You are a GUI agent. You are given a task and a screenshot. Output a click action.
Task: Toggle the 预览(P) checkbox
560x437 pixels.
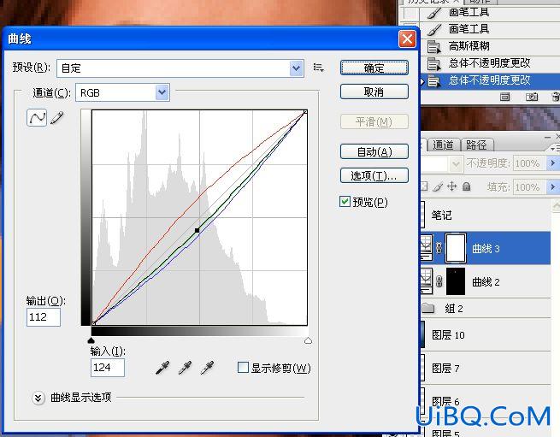pos(345,201)
